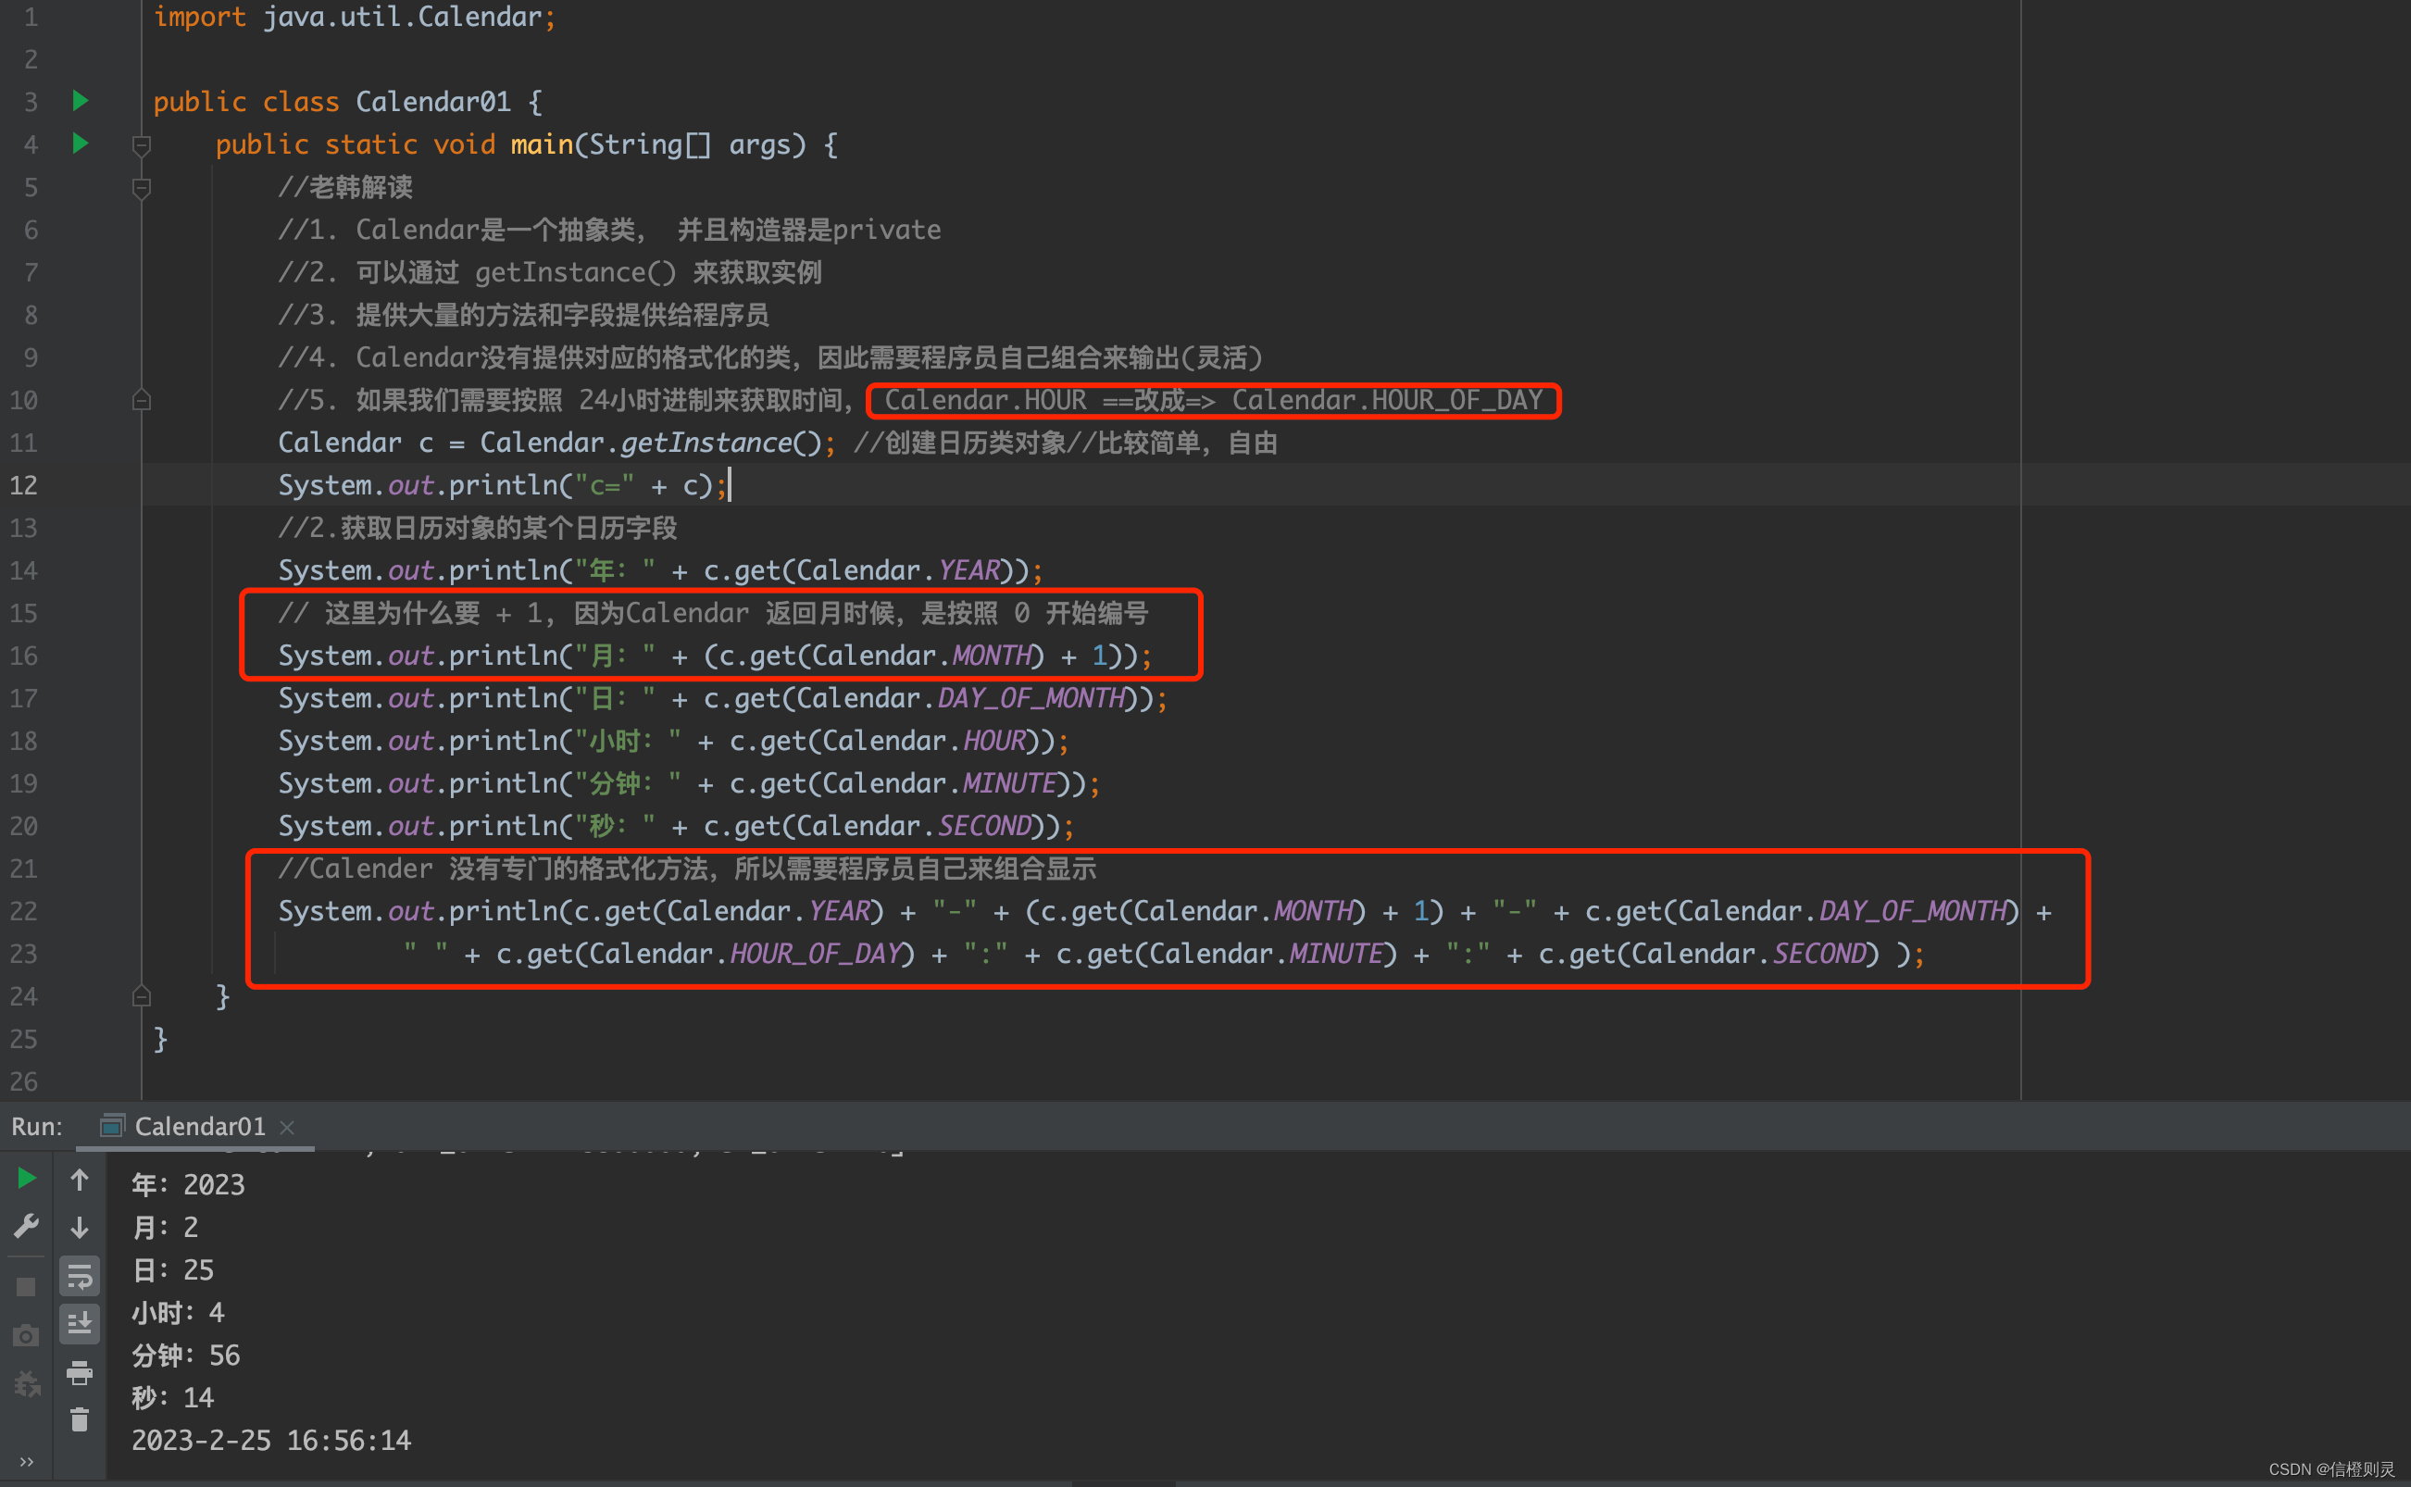This screenshot has height=1487, width=2411.
Task: Click console output line '日: 25'
Action: [173, 1269]
